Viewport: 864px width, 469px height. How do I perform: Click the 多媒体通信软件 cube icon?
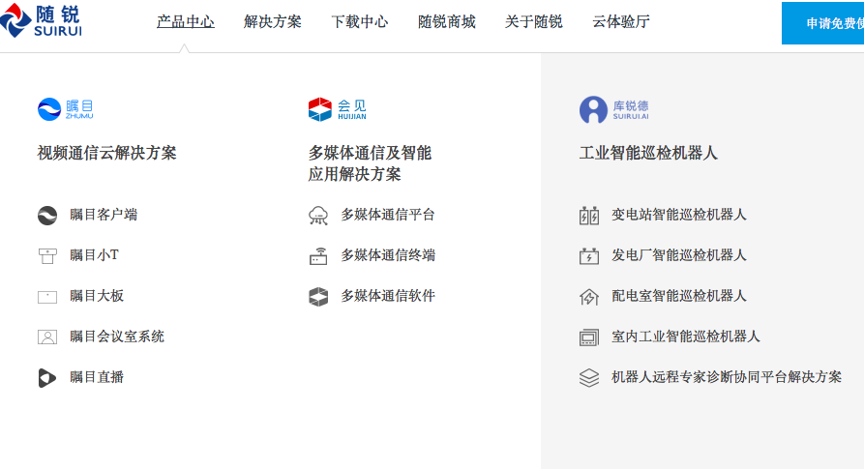pyautogui.click(x=318, y=297)
